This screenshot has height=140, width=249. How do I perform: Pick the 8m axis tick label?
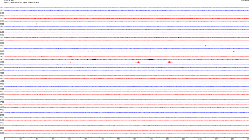pos(70,139)
